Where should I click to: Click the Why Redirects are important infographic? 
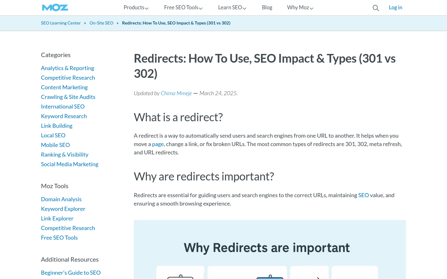tap(266, 247)
